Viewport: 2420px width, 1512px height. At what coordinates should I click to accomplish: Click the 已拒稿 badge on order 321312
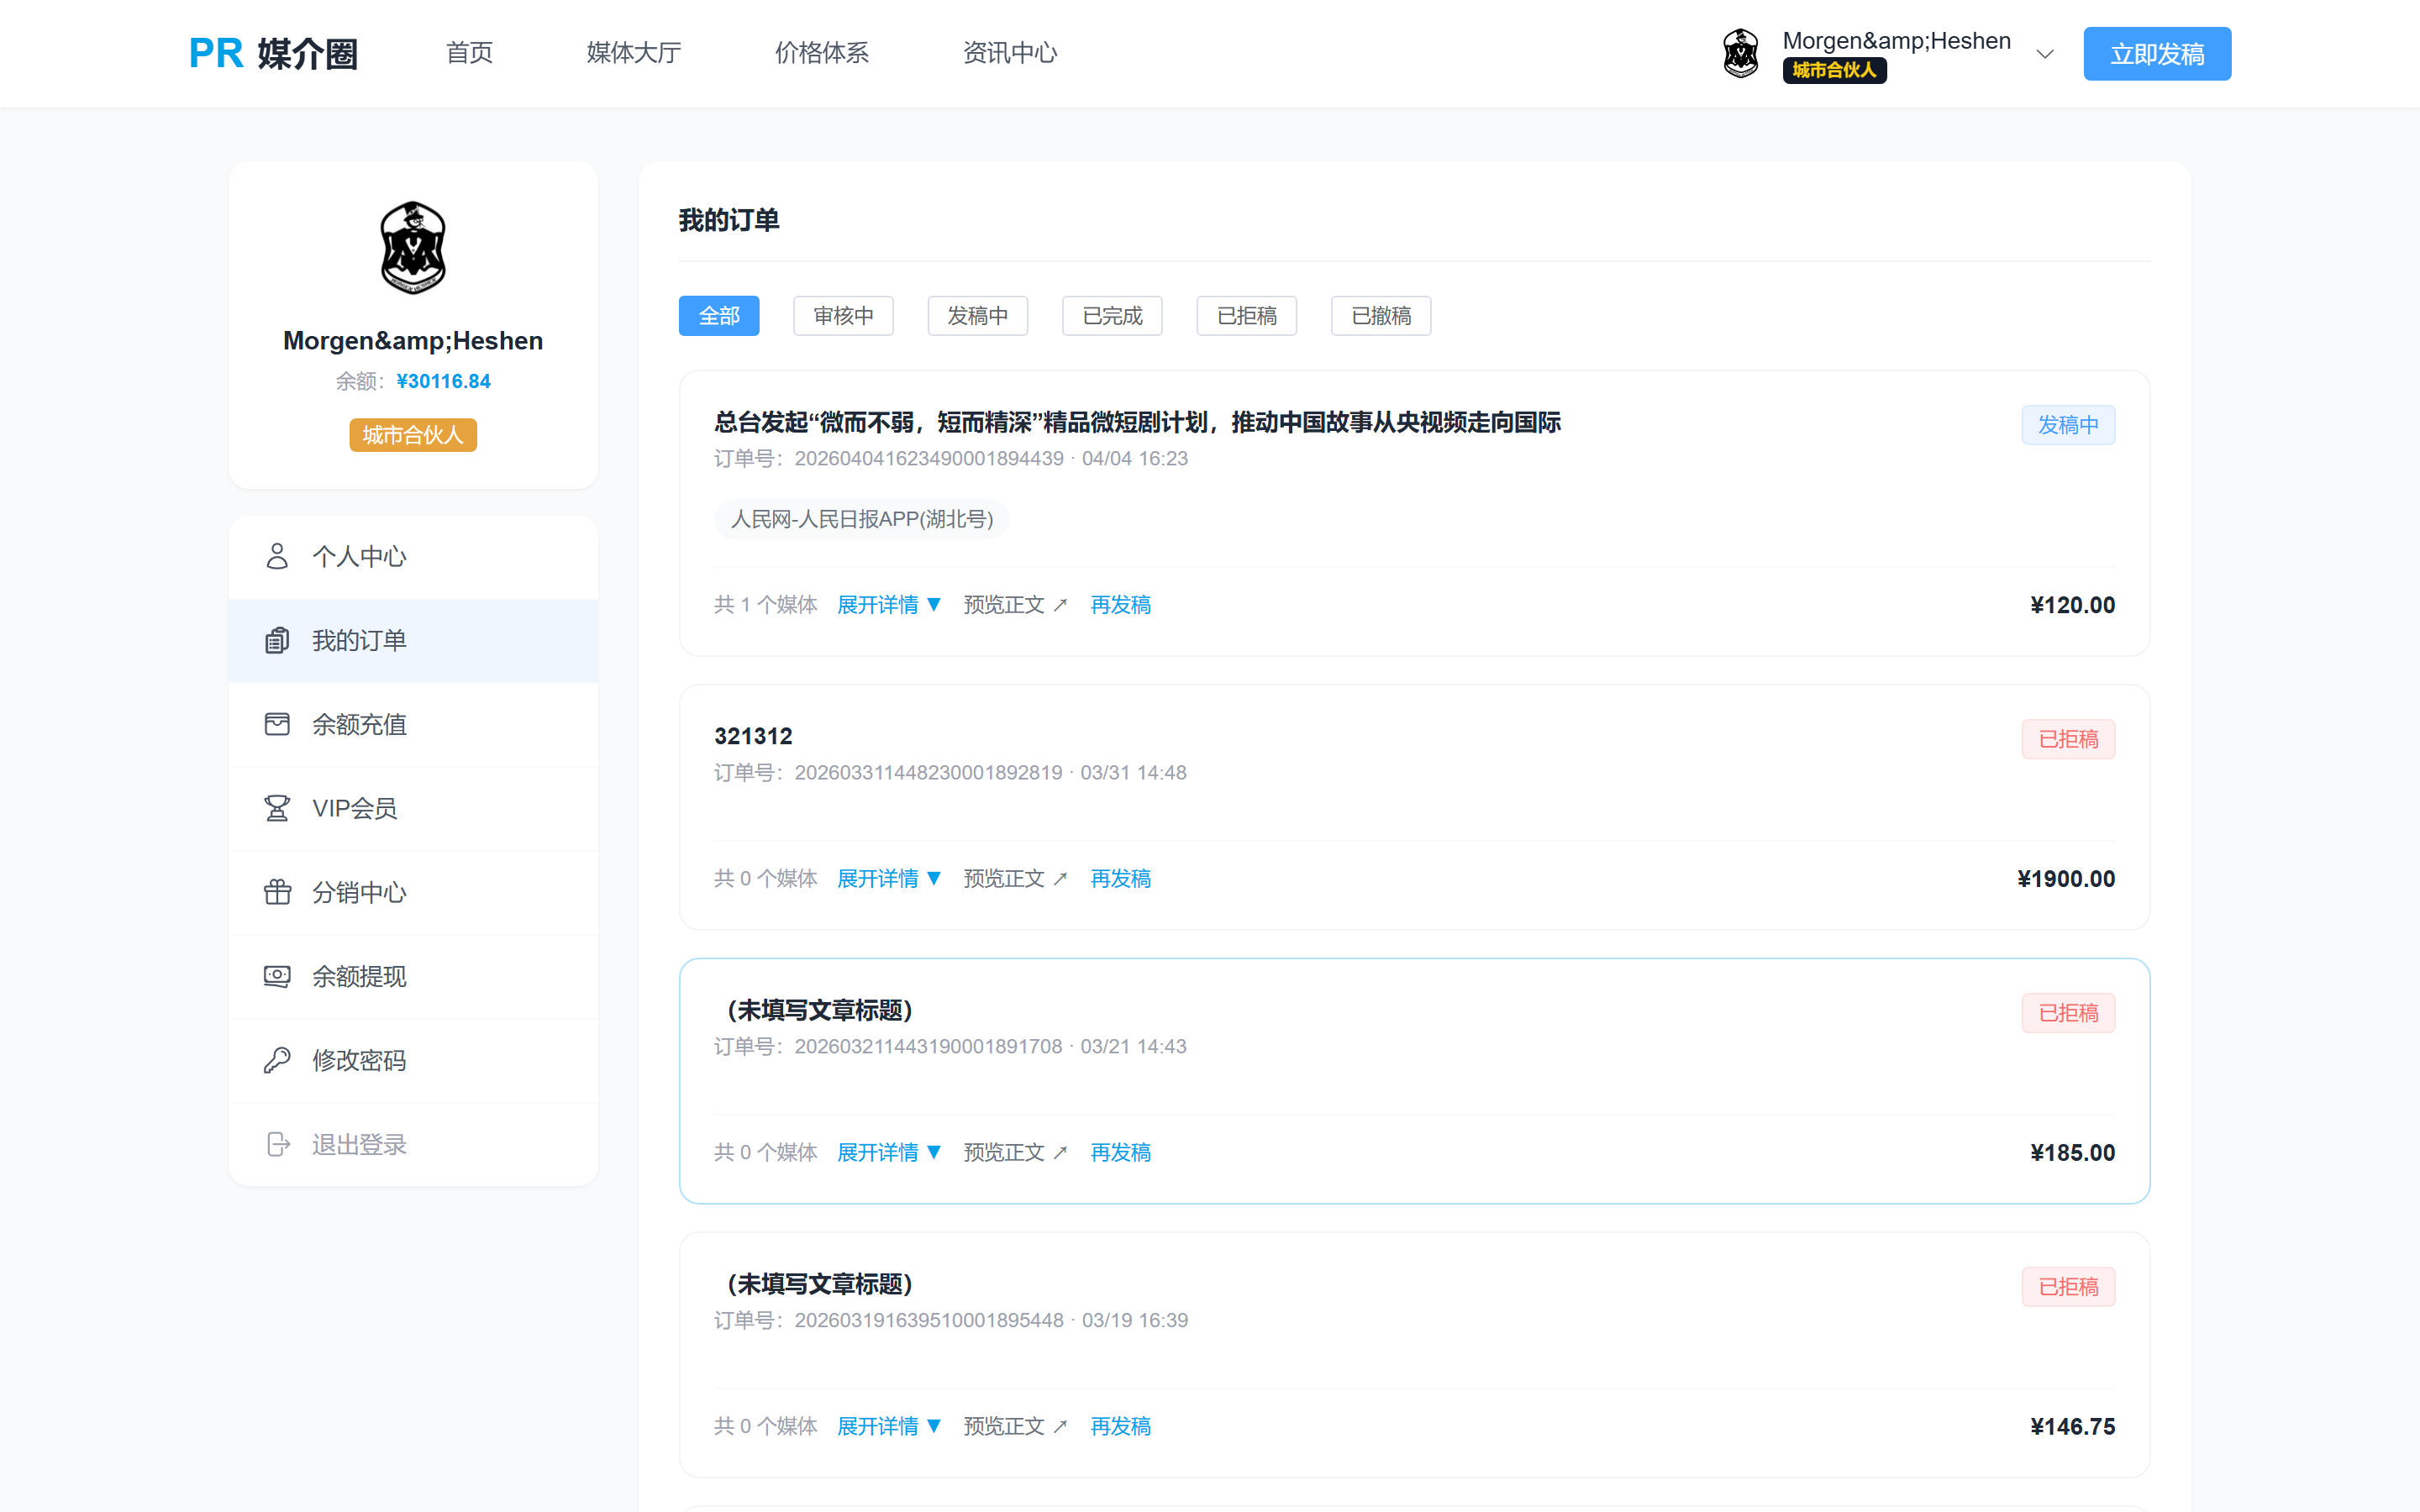(x=2068, y=739)
